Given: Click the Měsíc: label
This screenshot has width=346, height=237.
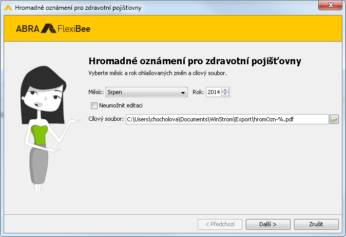Looking at the screenshot, I should pyautogui.click(x=96, y=92).
